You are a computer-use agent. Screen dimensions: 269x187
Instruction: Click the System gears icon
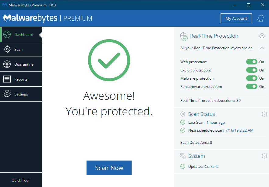coord(183,156)
